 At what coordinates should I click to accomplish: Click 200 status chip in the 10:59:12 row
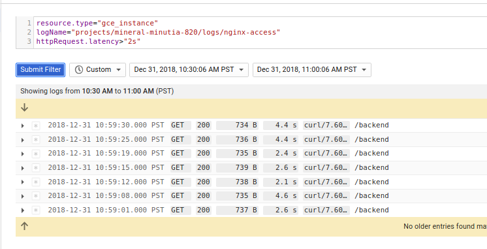click(204, 182)
